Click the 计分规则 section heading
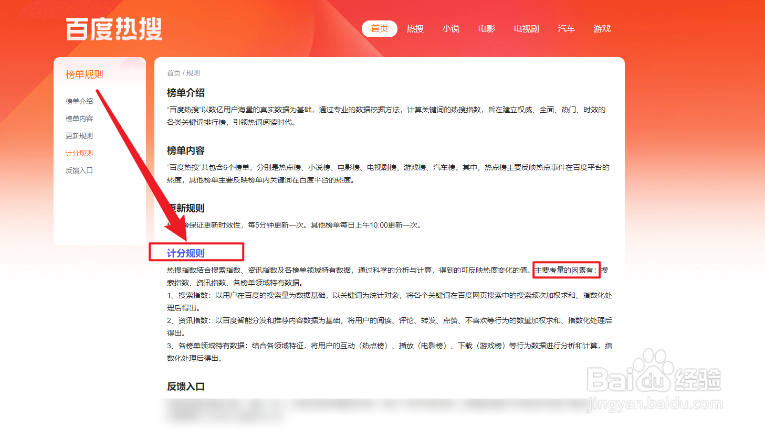Image resolution: width=765 pixels, height=430 pixels. pyautogui.click(x=186, y=253)
